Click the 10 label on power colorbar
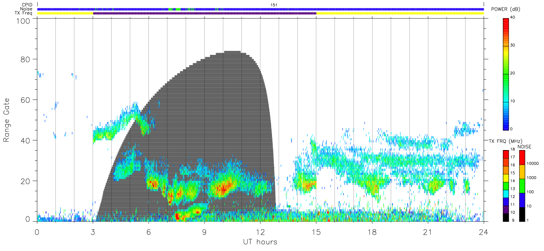 pos(513,101)
